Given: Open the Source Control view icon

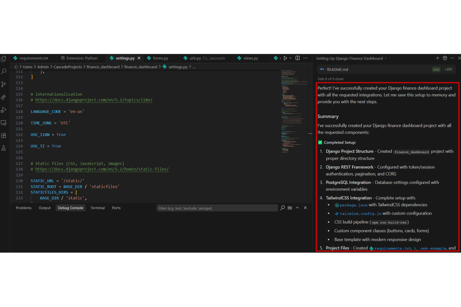Looking at the screenshot, I should tap(4, 84).
